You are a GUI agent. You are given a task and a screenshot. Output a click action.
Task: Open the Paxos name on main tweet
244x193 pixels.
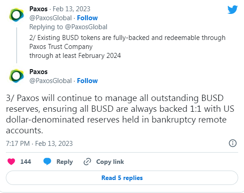38,72
